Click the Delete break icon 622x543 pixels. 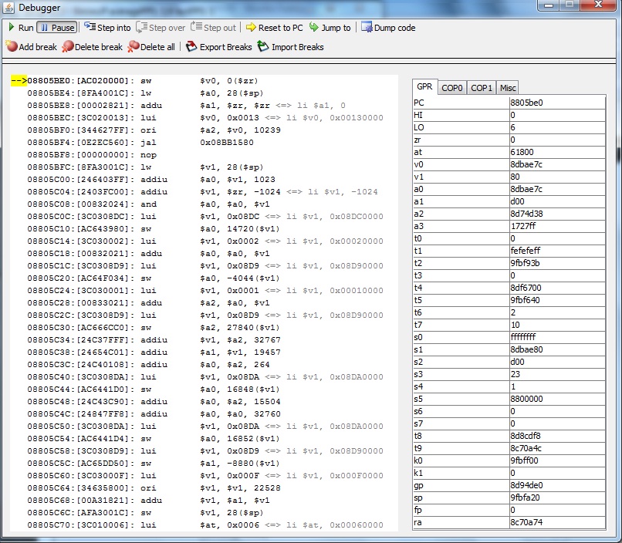pos(68,47)
